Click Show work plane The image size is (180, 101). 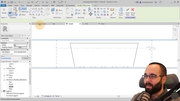pyautogui.click(x=59, y=10)
